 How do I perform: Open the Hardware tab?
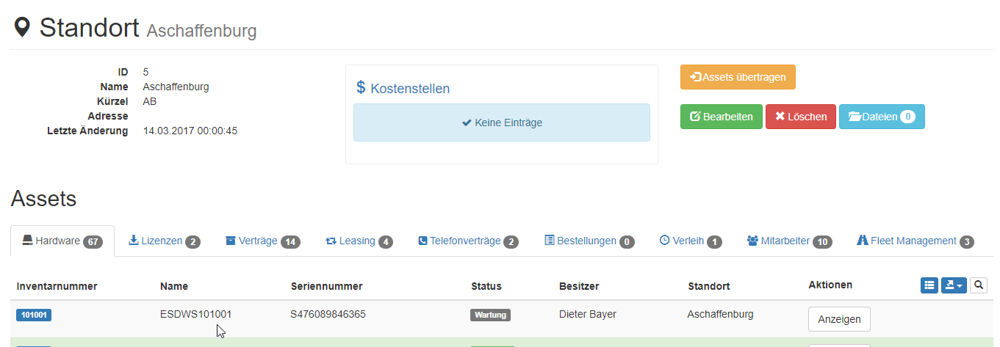pyautogui.click(x=62, y=241)
